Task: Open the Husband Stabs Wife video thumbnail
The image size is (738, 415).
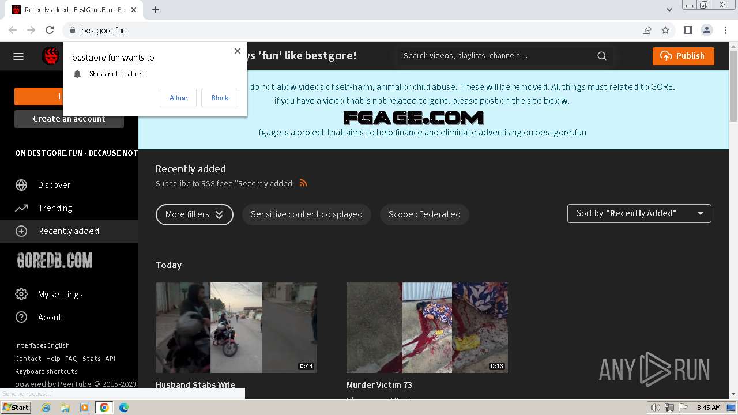Action: [x=236, y=327]
